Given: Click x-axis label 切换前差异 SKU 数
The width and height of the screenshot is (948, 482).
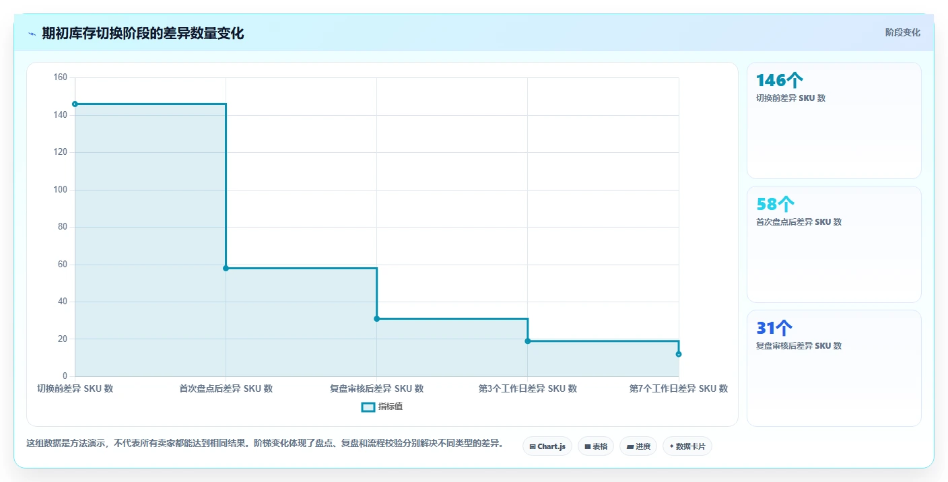Looking at the screenshot, I should pos(75,388).
